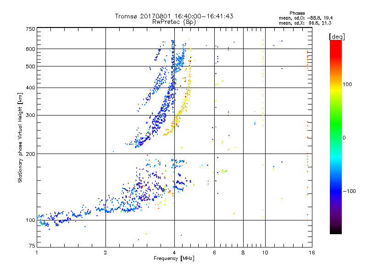Click the x-axis tick label '8'

point(243,253)
